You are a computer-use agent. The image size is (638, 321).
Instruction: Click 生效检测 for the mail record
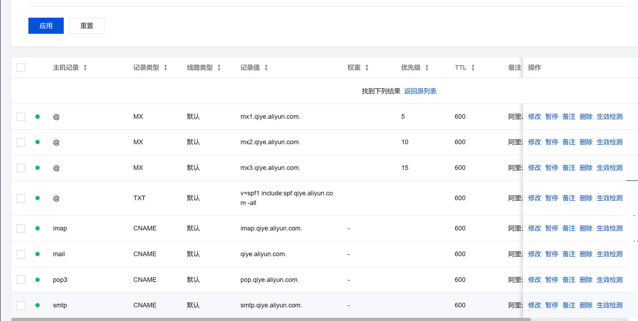point(610,254)
